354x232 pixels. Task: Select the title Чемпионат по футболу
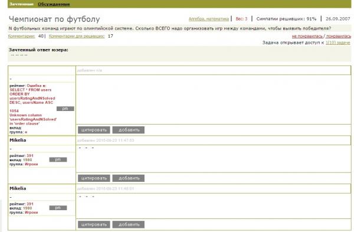pos(54,19)
